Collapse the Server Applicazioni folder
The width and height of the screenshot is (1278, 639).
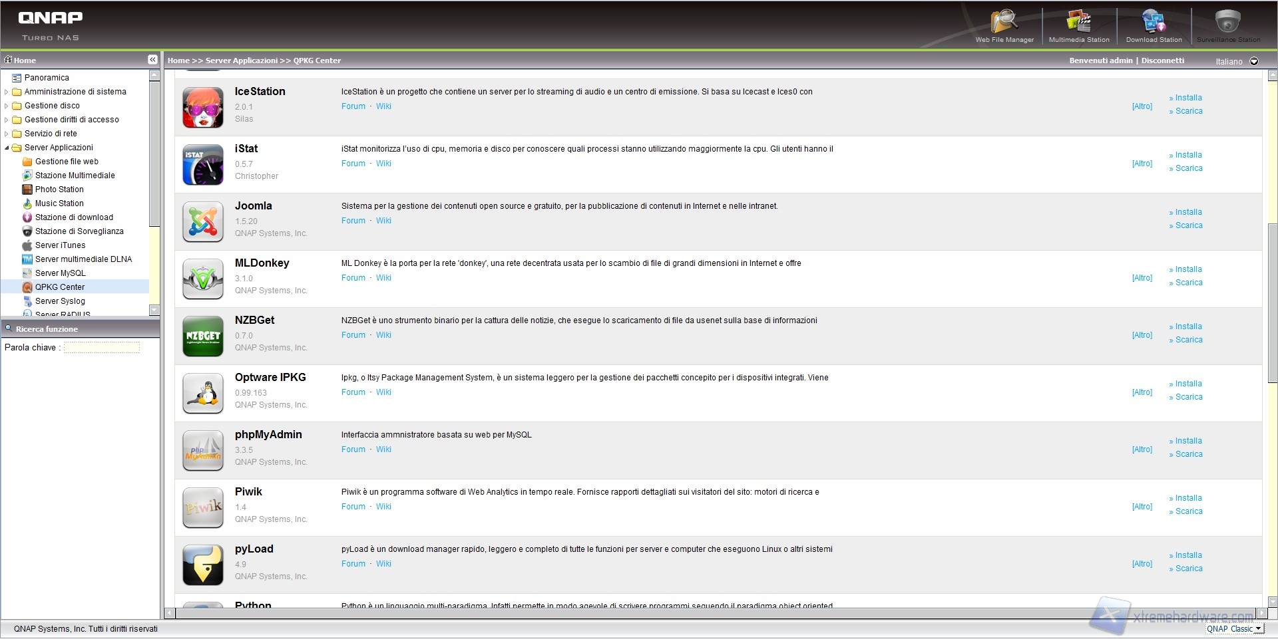click(x=7, y=148)
